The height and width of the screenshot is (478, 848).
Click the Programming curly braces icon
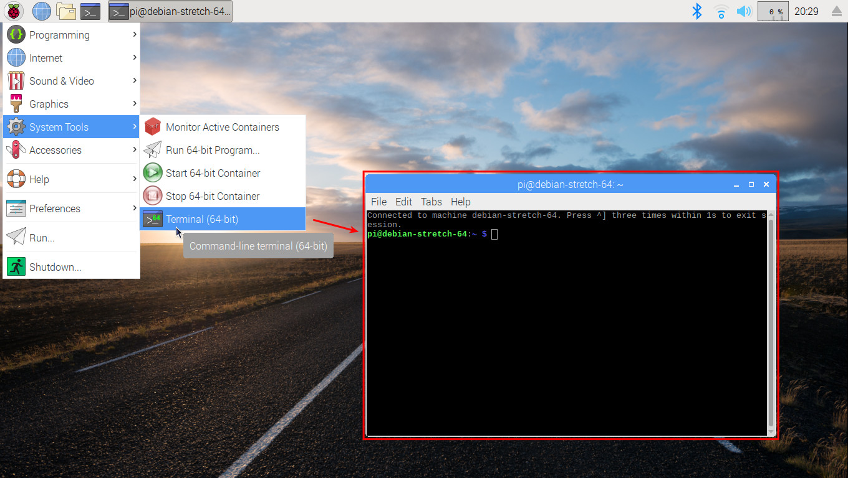point(16,35)
